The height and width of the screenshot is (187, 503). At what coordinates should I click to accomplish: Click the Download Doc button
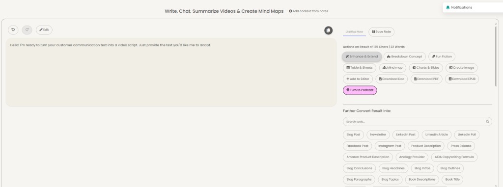tap(391, 79)
